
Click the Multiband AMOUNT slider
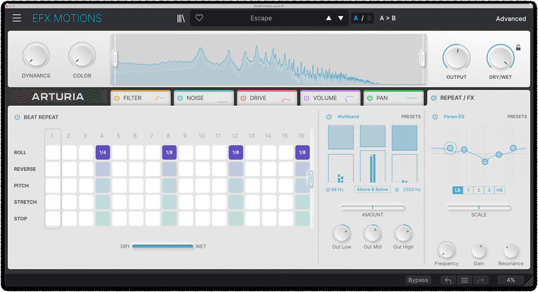pos(373,208)
